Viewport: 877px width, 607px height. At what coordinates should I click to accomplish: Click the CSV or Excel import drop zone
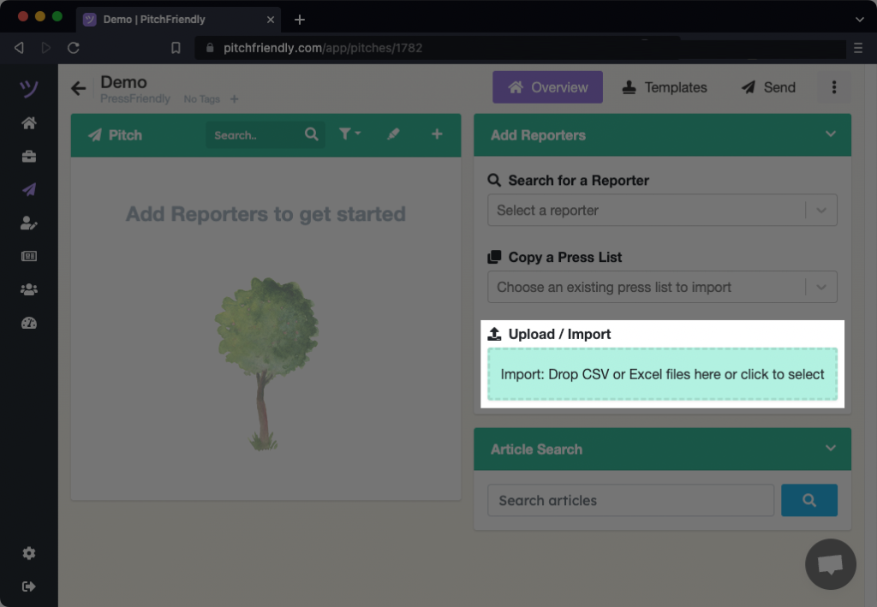(x=662, y=374)
